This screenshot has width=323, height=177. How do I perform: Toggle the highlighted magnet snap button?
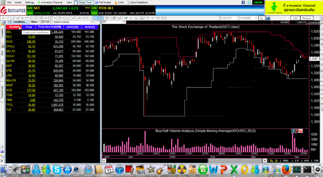(x=101, y=18)
